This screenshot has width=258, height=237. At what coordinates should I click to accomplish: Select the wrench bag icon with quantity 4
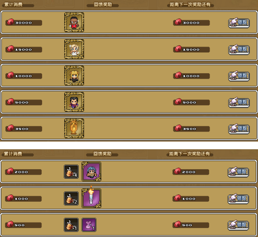click(71, 171)
